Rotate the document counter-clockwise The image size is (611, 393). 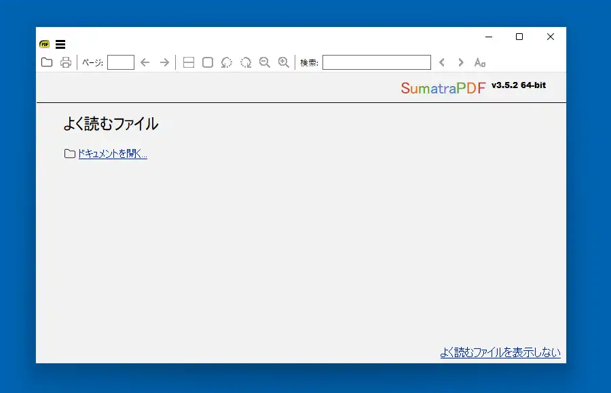click(x=226, y=62)
